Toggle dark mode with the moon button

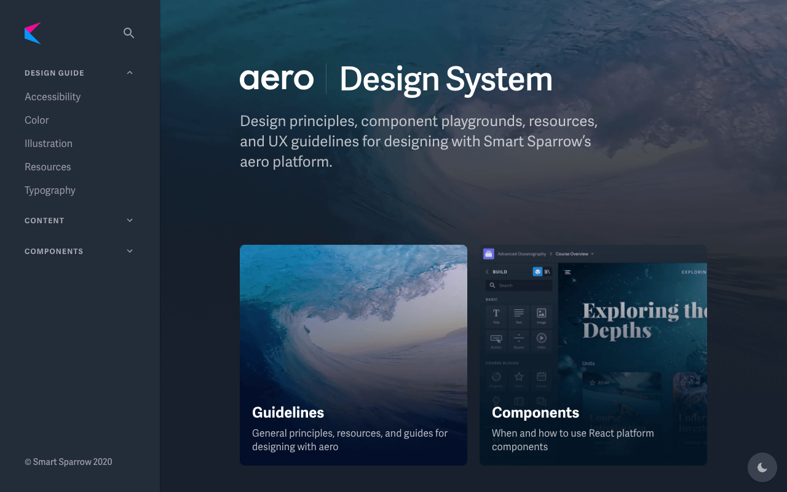[762, 467]
